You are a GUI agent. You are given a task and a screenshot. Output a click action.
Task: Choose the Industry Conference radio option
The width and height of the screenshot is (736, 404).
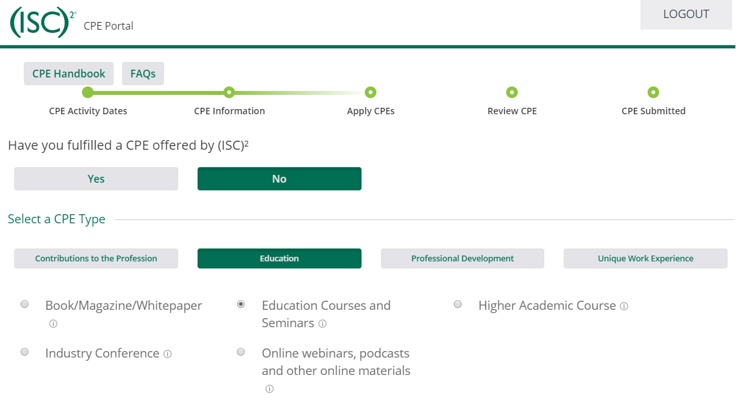pyautogui.click(x=25, y=352)
